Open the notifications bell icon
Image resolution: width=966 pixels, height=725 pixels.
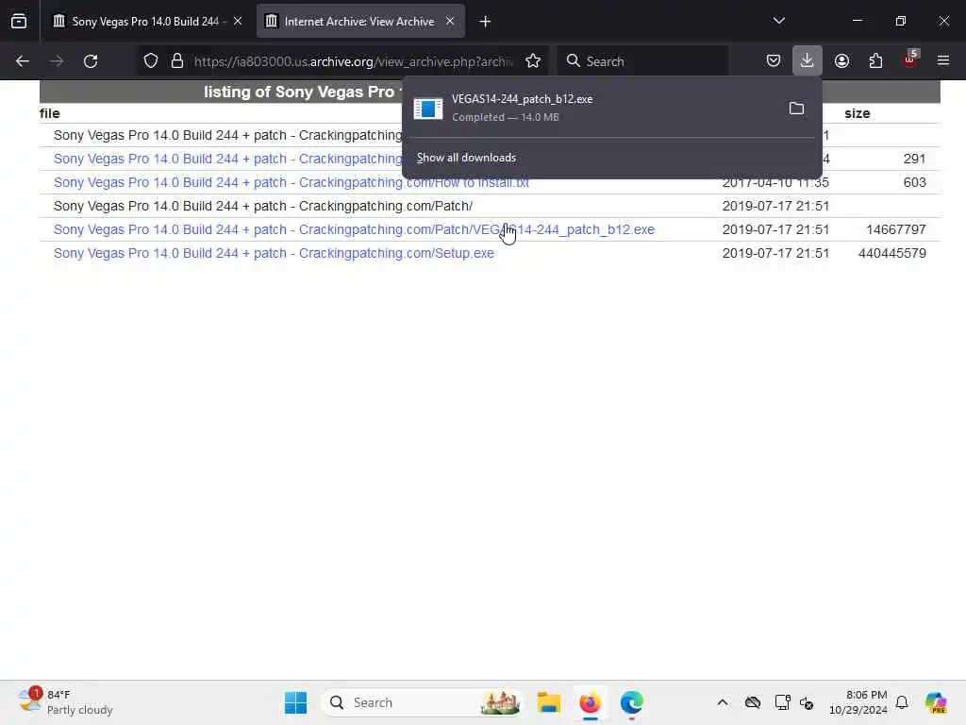(902, 702)
